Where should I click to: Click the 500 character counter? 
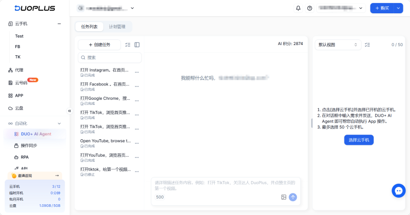click(x=160, y=197)
